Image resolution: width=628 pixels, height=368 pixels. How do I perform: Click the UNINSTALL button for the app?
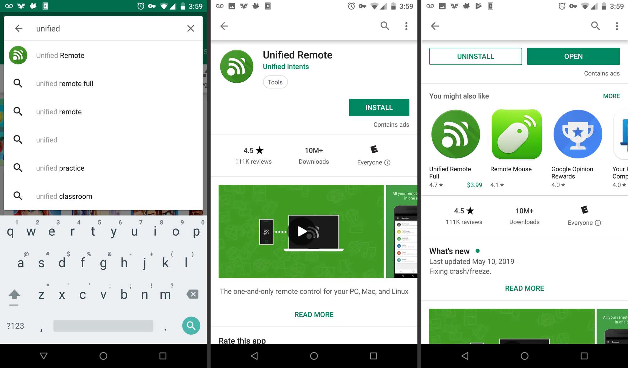[476, 56]
